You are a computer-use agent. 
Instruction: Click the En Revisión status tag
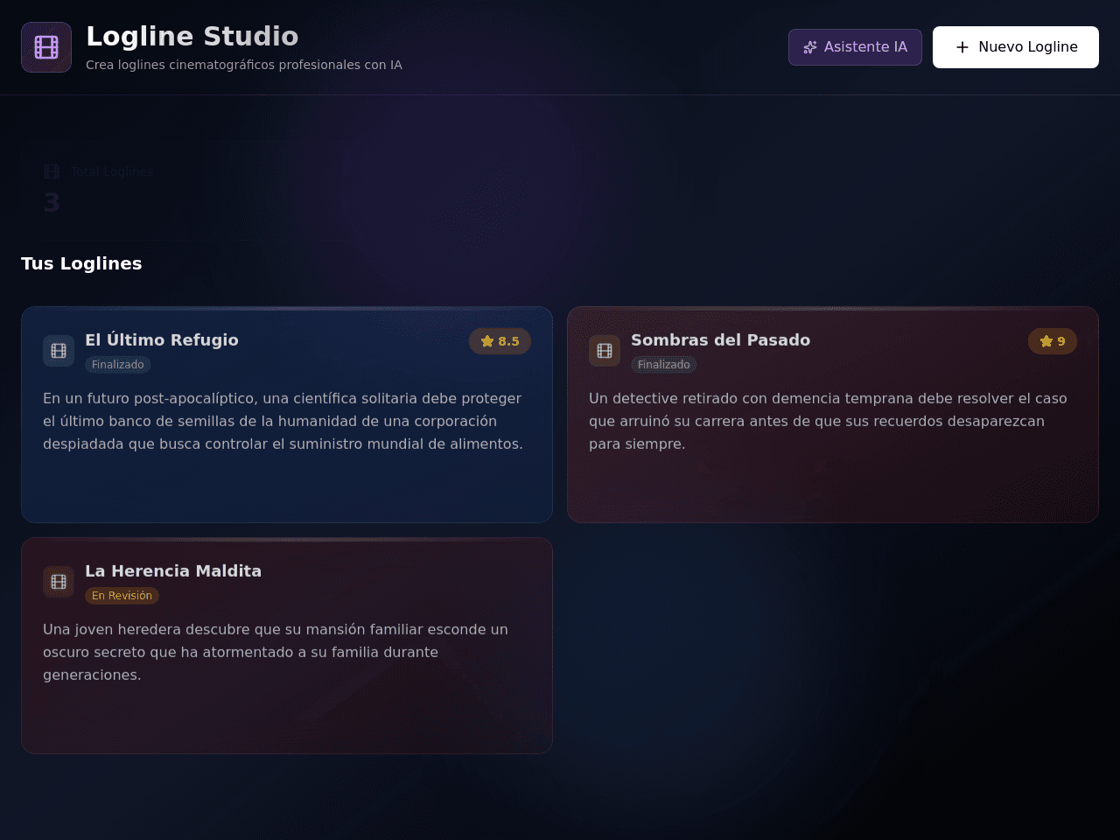tap(122, 596)
